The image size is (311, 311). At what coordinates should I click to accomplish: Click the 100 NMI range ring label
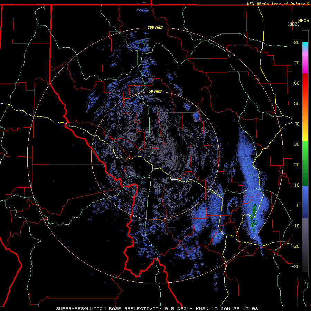click(x=155, y=27)
